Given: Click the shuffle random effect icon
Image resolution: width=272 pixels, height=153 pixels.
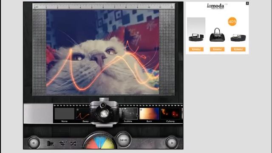Looking at the screenshot, I should click(x=73, y=144).
